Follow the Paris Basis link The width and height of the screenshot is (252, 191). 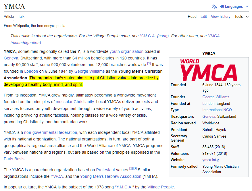14,159
